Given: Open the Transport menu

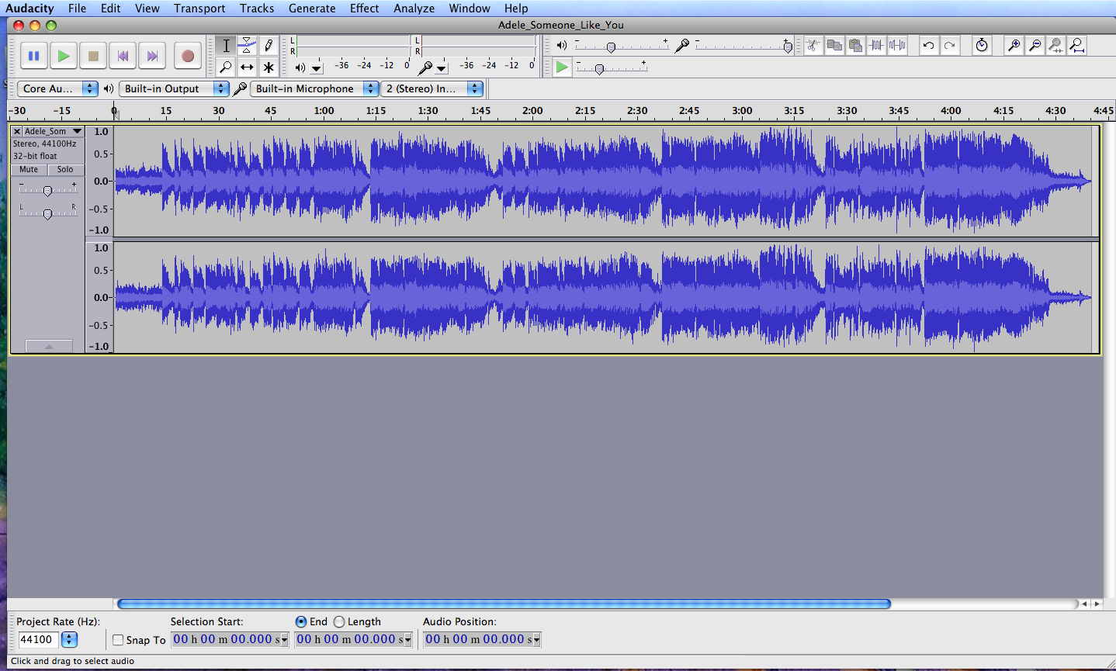Looking at the screenshot, I should (199, 9).
